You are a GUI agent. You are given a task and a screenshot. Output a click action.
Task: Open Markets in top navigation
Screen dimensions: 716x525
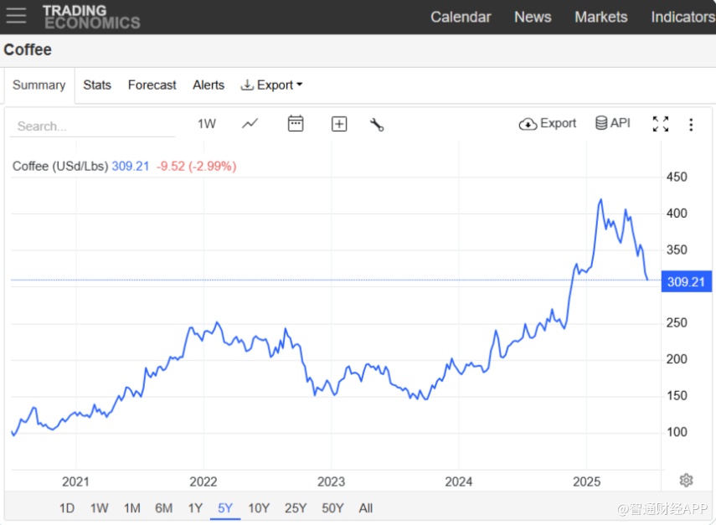(600, 17)
